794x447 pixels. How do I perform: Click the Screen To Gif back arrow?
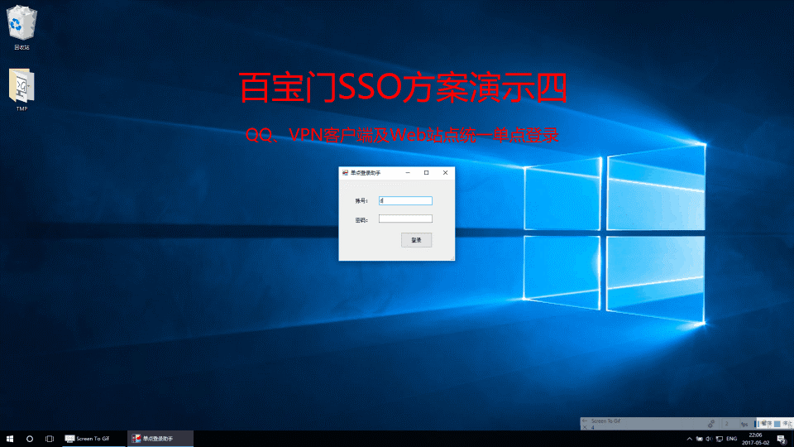[x=585, y=421]
